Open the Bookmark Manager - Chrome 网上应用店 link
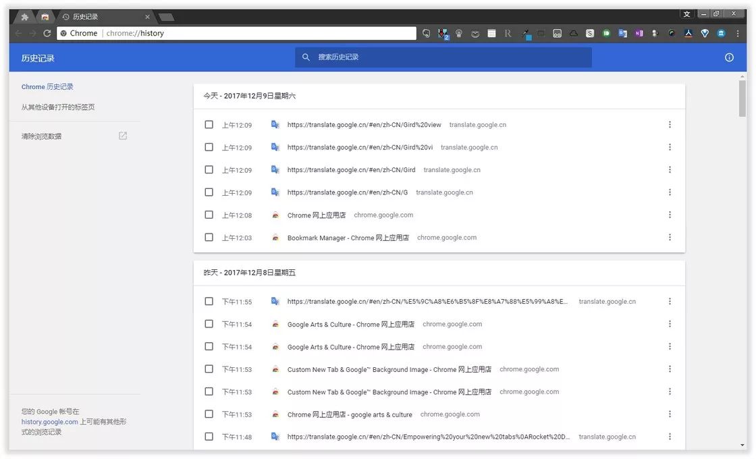This screenshot has height=459, width=756. [x=348, y=238]
